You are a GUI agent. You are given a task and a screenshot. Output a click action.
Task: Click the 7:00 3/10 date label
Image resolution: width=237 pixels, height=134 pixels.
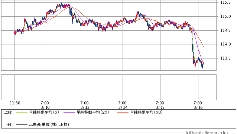coord(45,105)
